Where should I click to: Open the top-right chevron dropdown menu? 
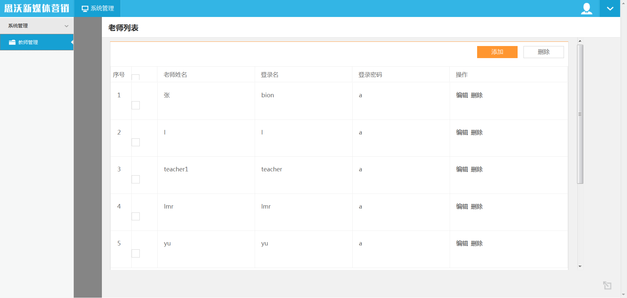point(610,8)
